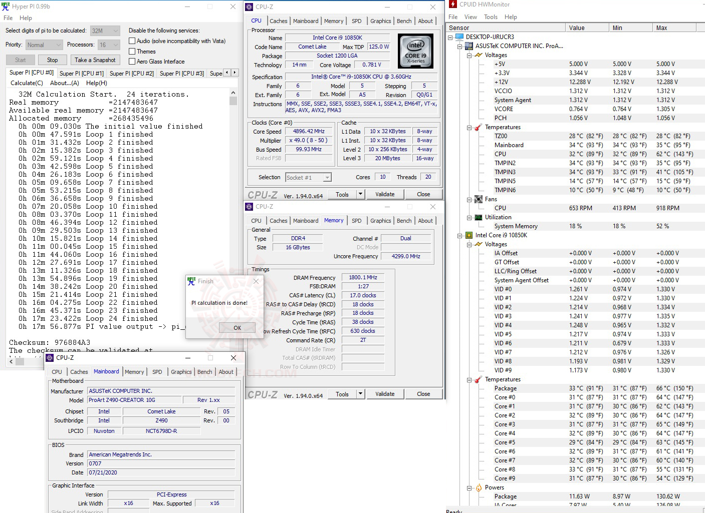The width and height of the screenshot is (705, 513).
Task: Open the HWMonitor Help menu
Action: coord(511,17)
